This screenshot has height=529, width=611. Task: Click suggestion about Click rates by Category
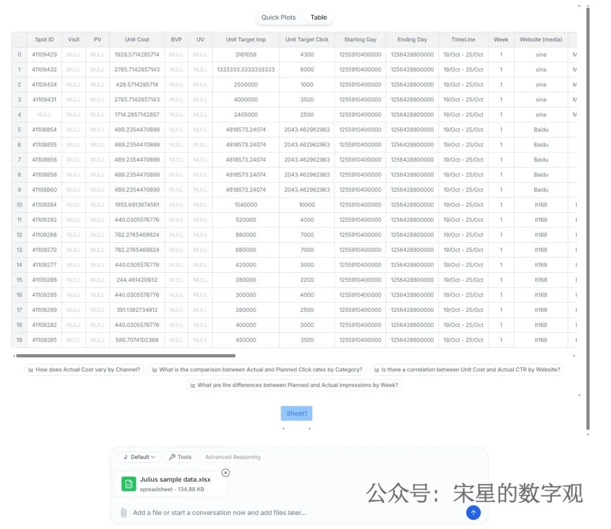257,369
